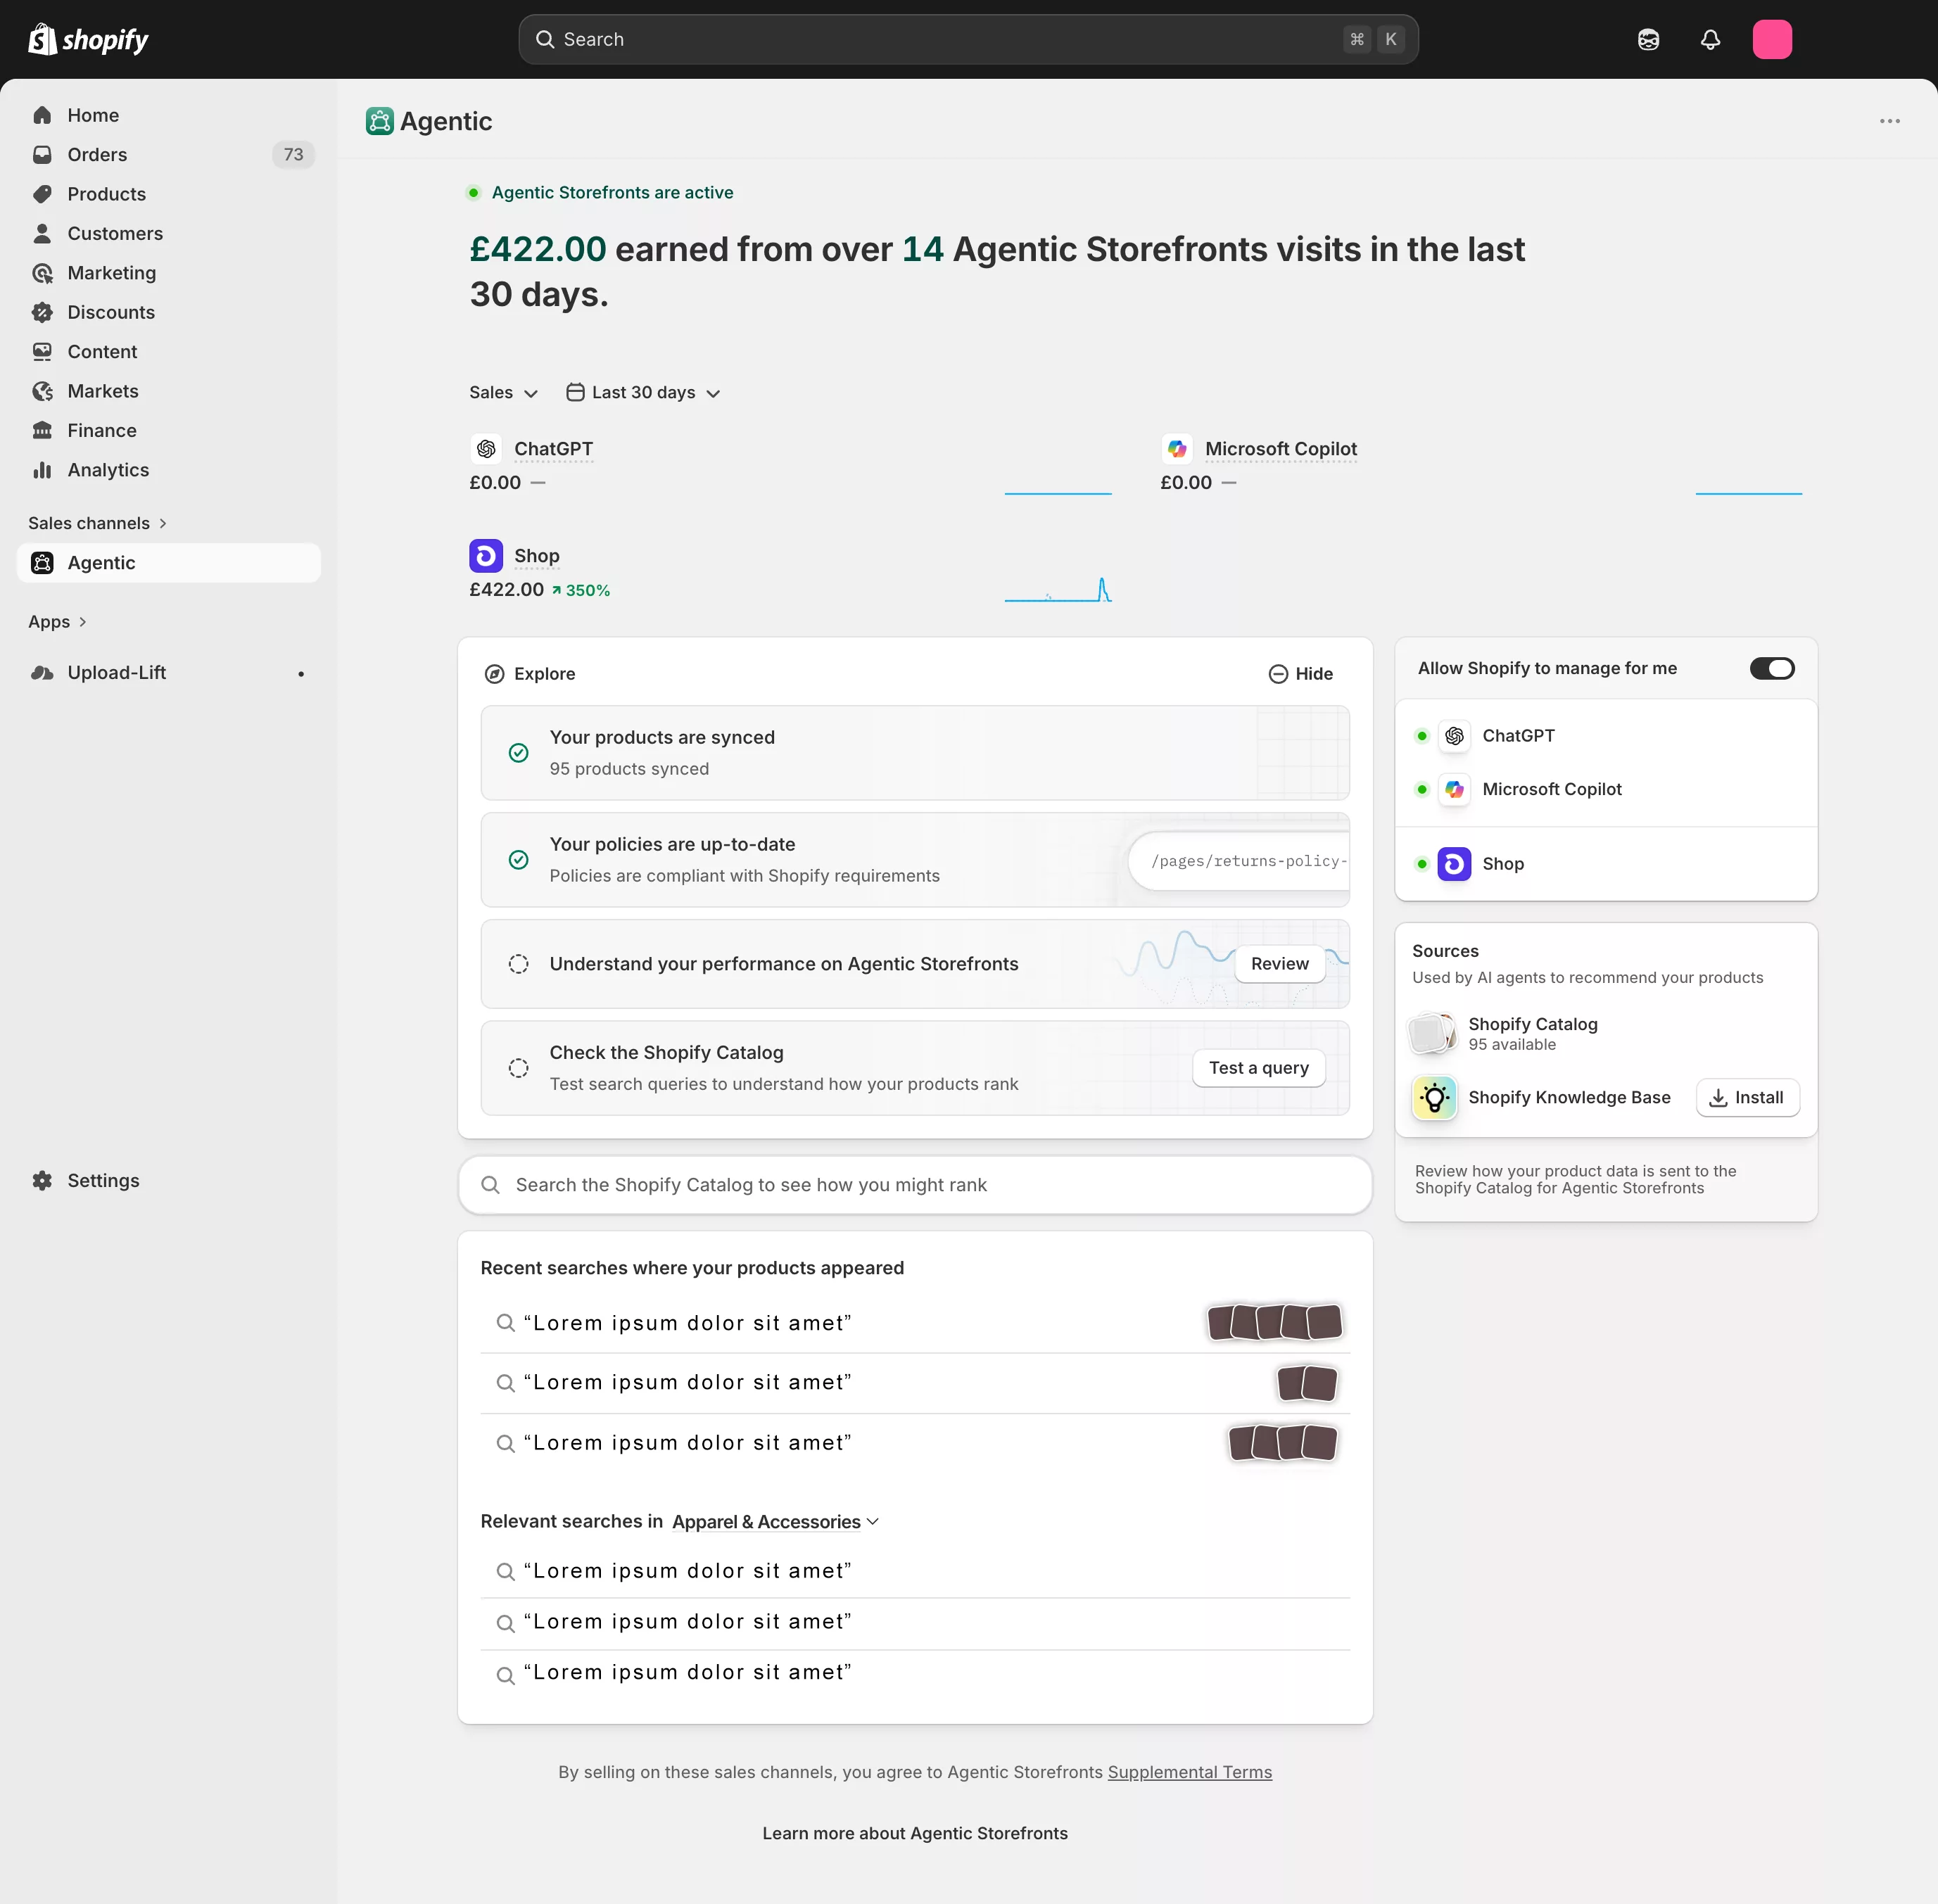Click the checkmark icon for policies up-to-date
The image size is (1938, 1904).
click(518, 860)
